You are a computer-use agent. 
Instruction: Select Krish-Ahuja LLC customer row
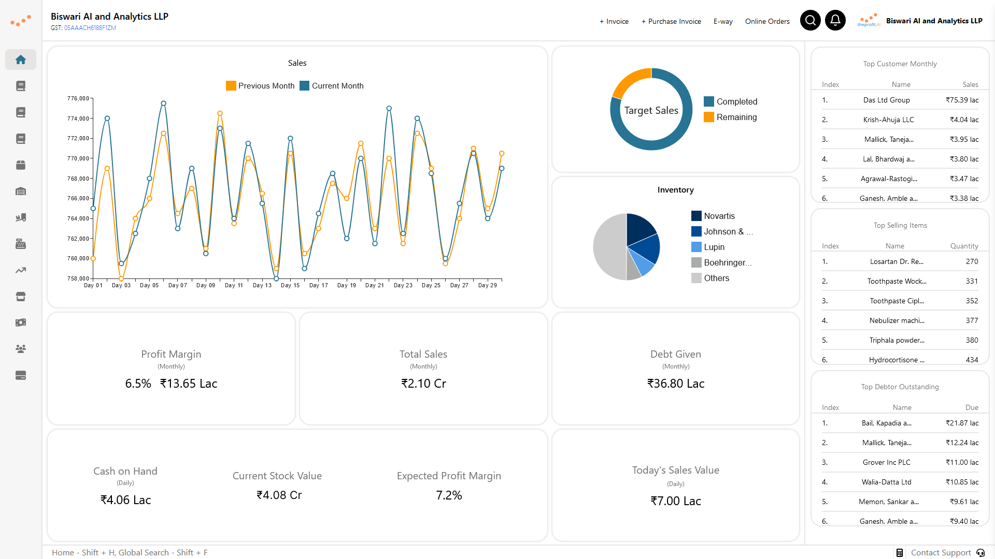(x=900, y=120)
